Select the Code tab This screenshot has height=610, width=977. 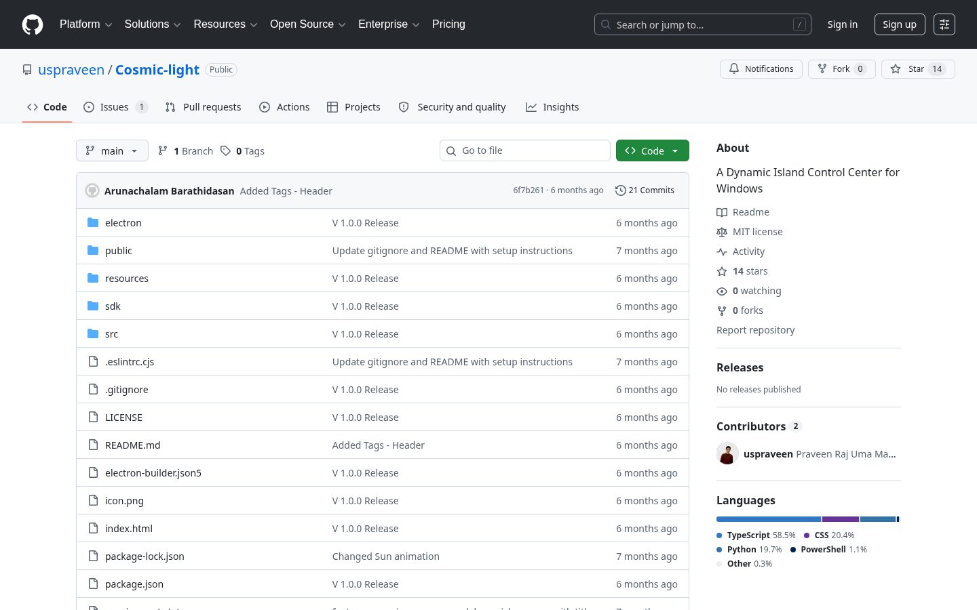click(47, 107)
